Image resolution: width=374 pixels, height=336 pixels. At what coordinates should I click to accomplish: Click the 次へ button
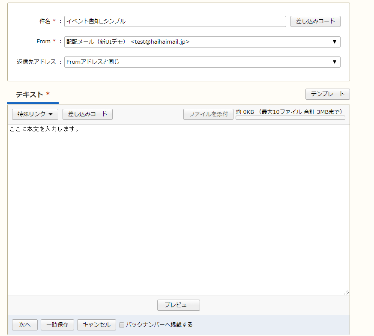pos(25,325)
